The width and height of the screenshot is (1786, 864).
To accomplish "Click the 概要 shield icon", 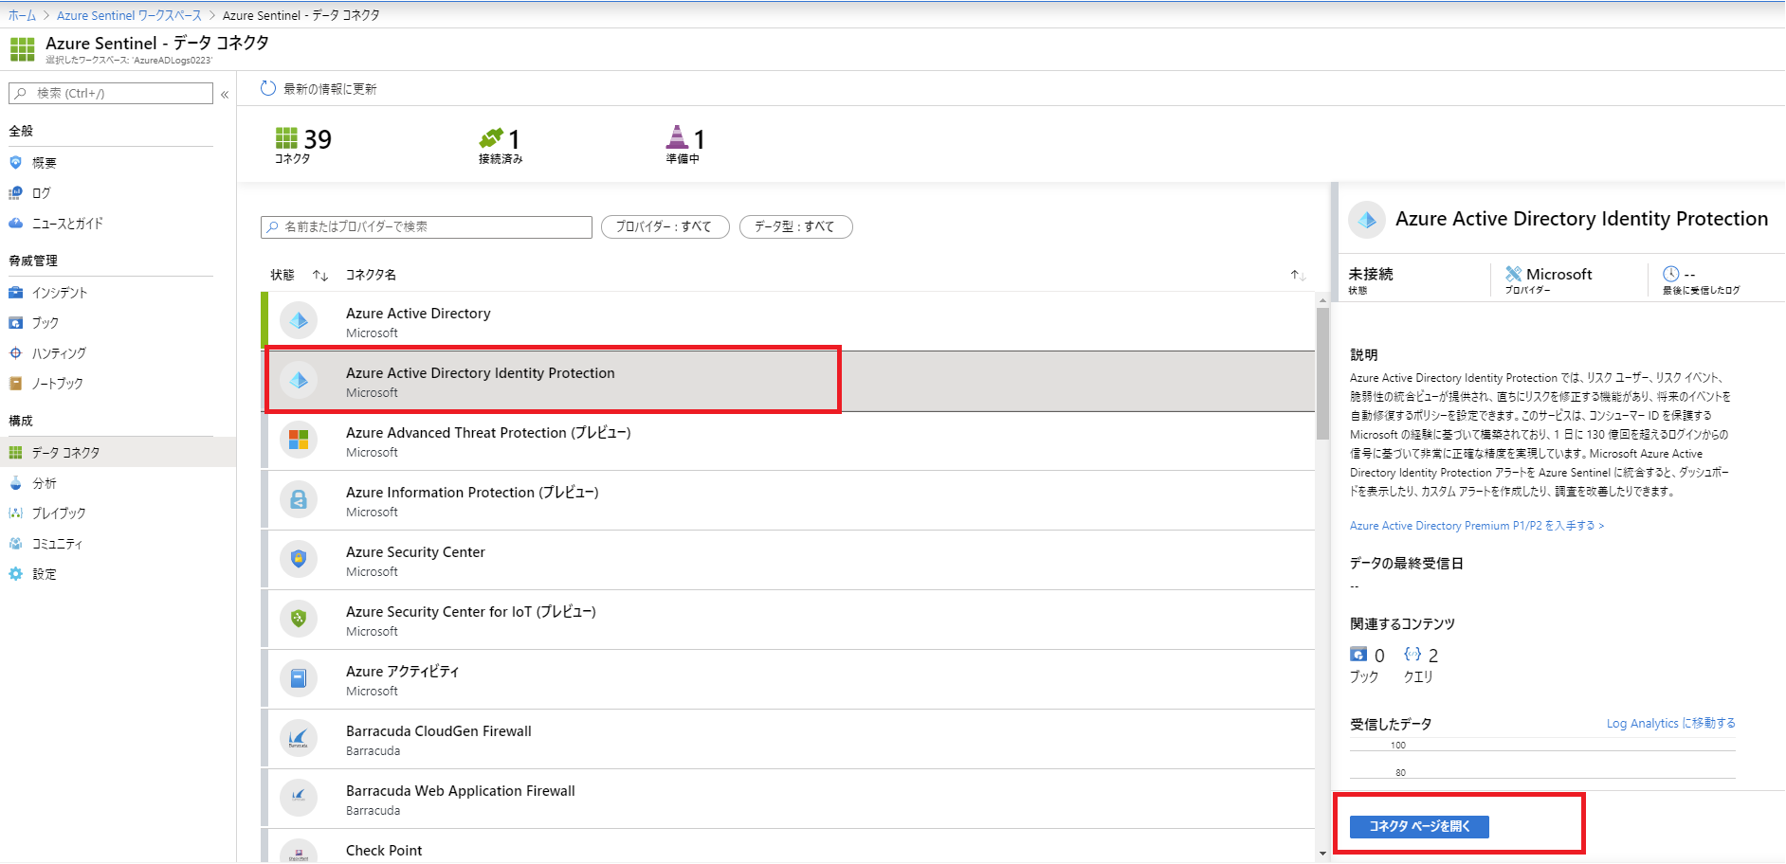I will [15, 163].
